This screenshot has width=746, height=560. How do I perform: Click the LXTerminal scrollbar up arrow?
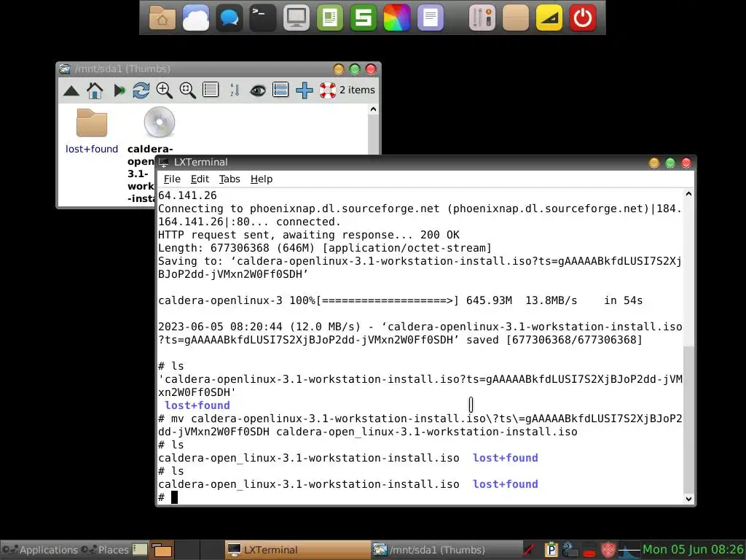click(688, 194)
